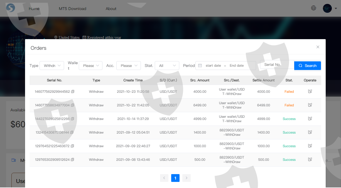This screenshot has width=341, height=188.
Task: Click the blue Search button
Action: point(307,66)
